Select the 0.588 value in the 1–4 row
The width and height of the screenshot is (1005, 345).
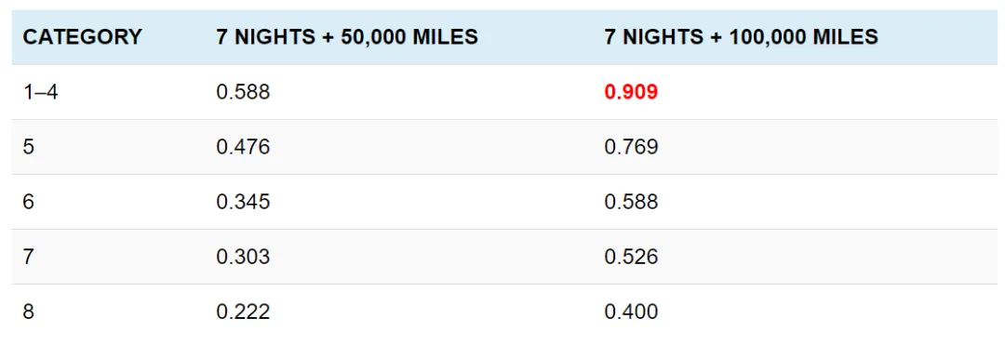click(x=243, y=92)
